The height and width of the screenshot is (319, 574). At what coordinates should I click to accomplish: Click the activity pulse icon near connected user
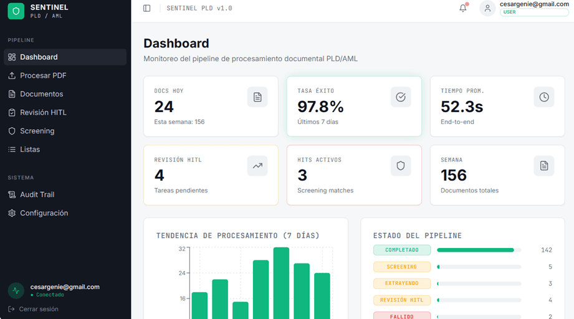[x=16, y=290]
